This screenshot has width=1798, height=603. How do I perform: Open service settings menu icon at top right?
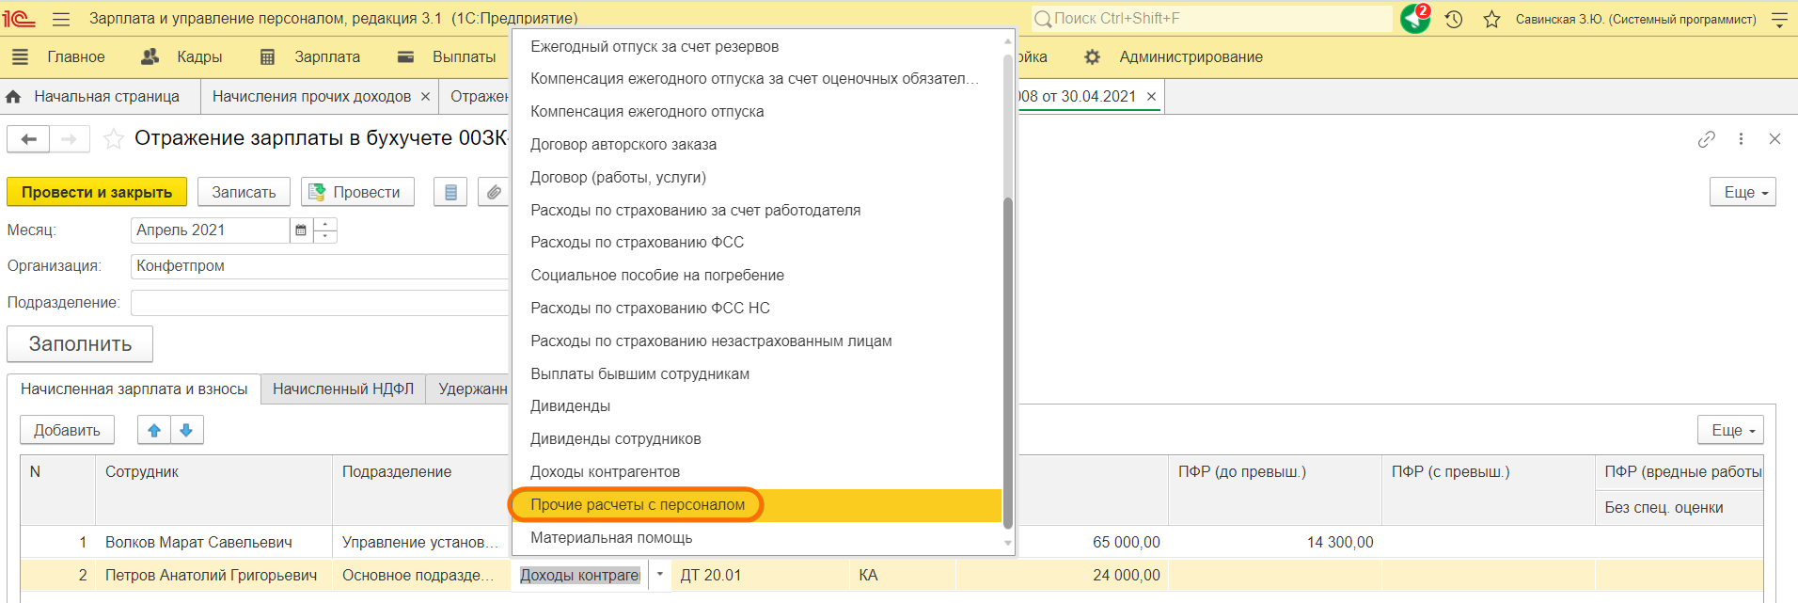pyautogui.click(x=1779, y=19)
